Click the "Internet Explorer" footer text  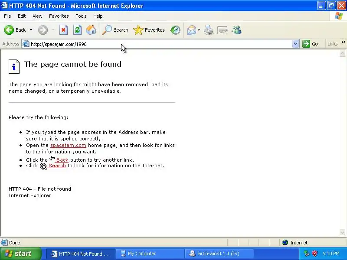pyautogui.click(x=30, y=195)
